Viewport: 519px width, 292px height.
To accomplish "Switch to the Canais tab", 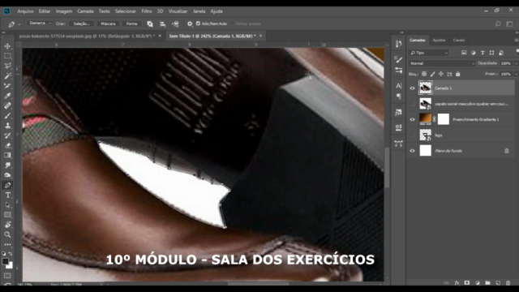I will [x=459, y=40].
